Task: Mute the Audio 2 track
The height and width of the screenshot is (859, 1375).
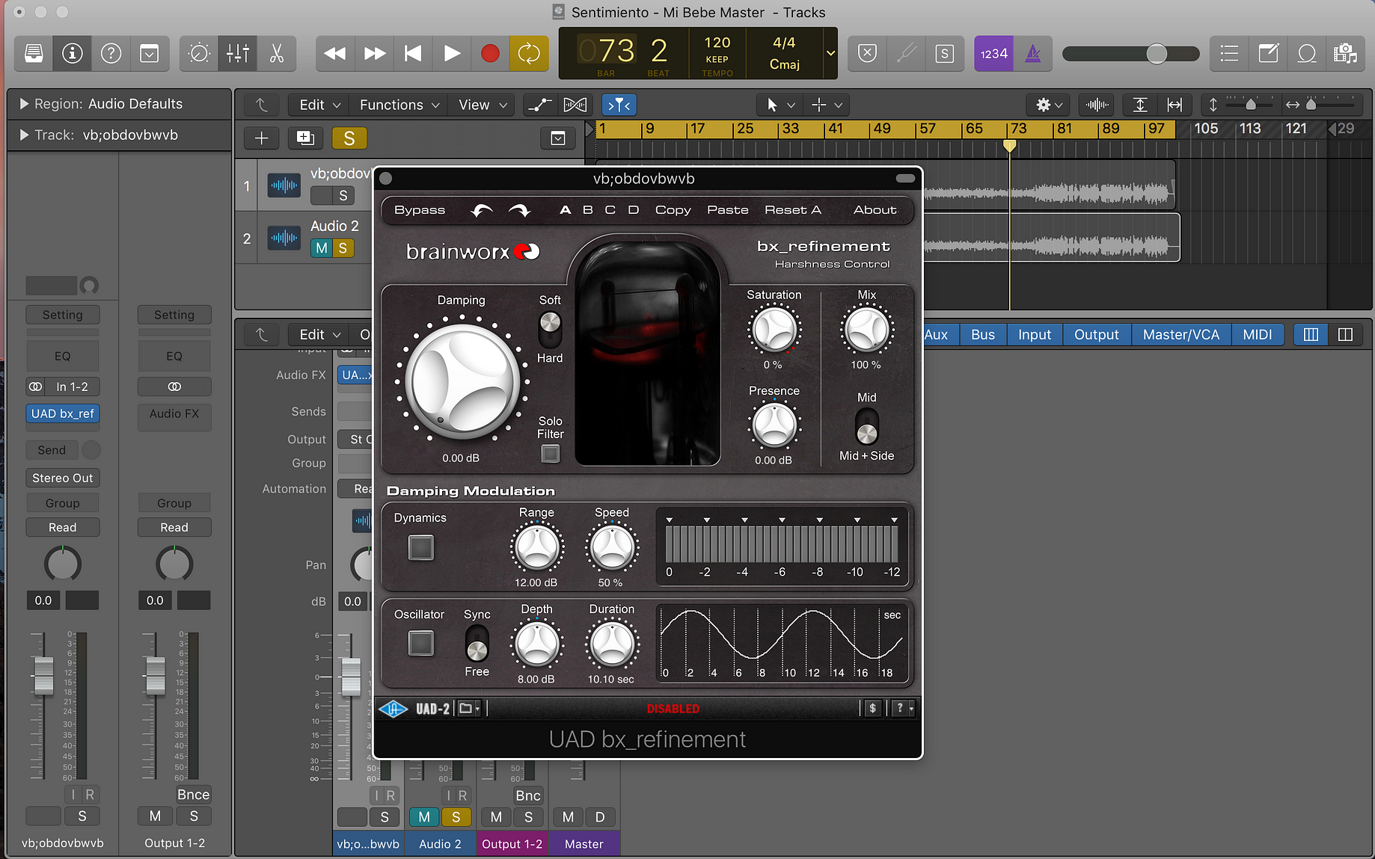Action: [x=322, y=248]
